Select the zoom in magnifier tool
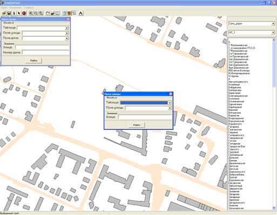 pyautogui.click(x=31, y=13)
